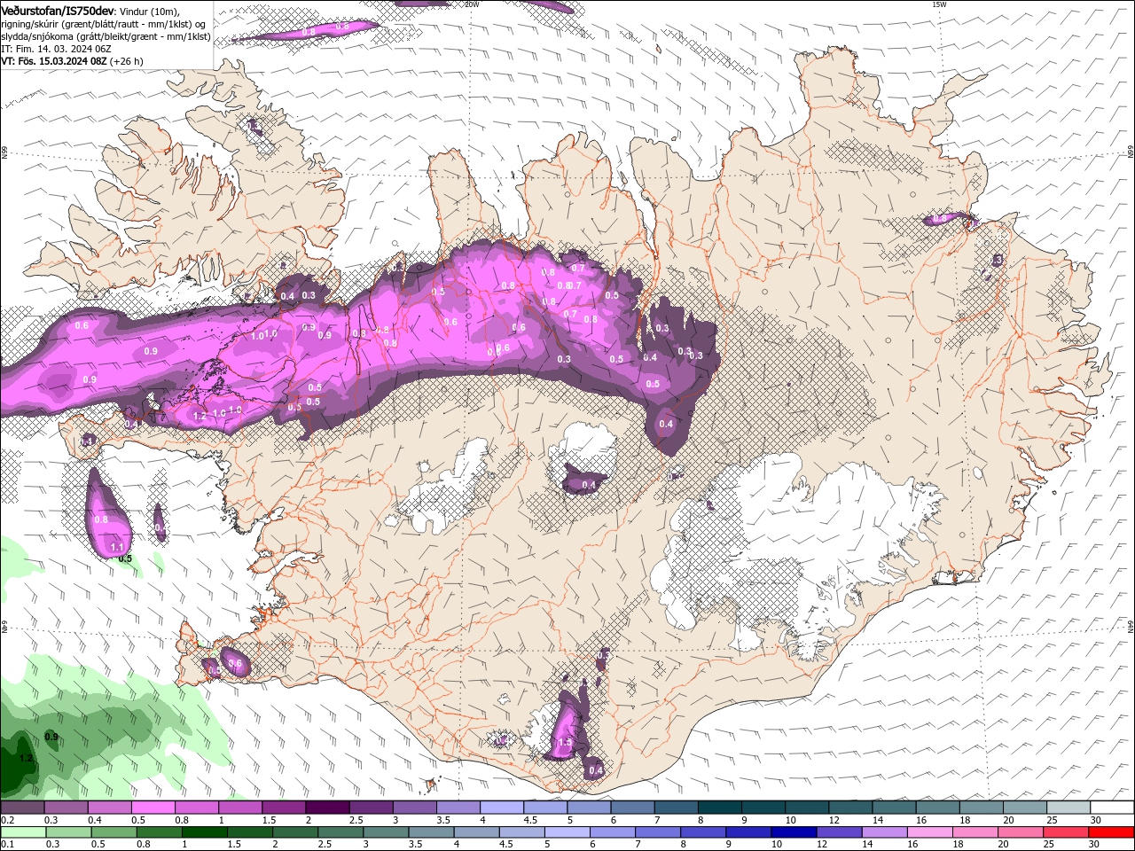Click the 15W longitude label at the top

(939, 4)
